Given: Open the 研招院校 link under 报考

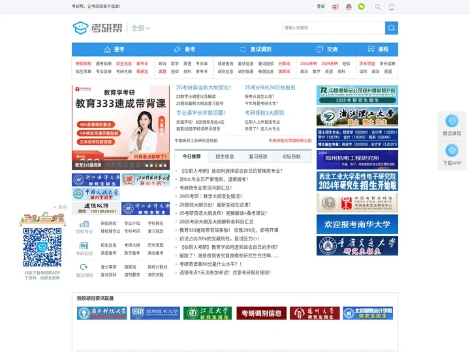Looking at the screenshot, I should [x=84, y=64].
